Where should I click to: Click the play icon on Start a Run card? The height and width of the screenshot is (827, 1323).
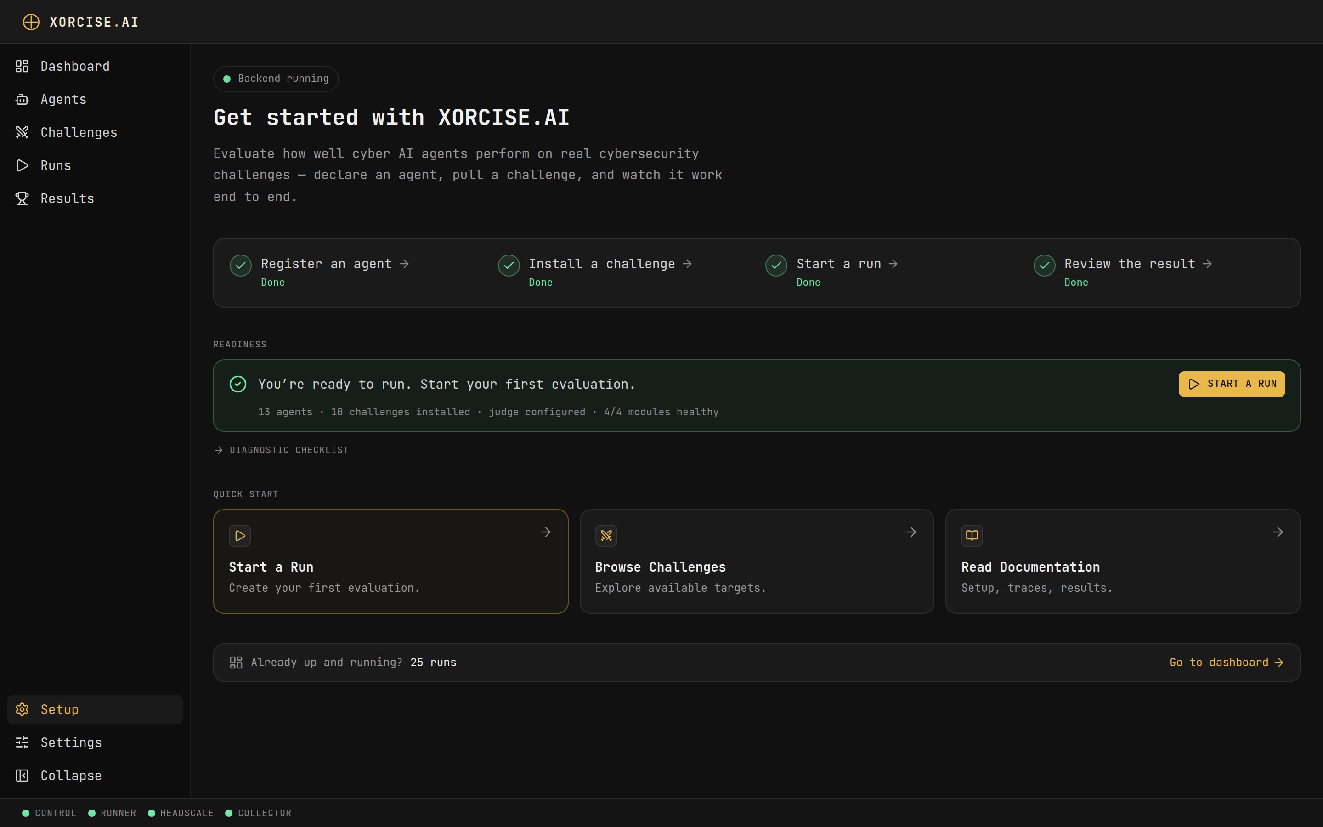coord(240,535)
